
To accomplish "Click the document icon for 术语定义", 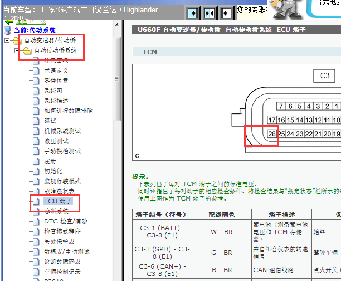I will pyautogui.click(x=36, y=70).
